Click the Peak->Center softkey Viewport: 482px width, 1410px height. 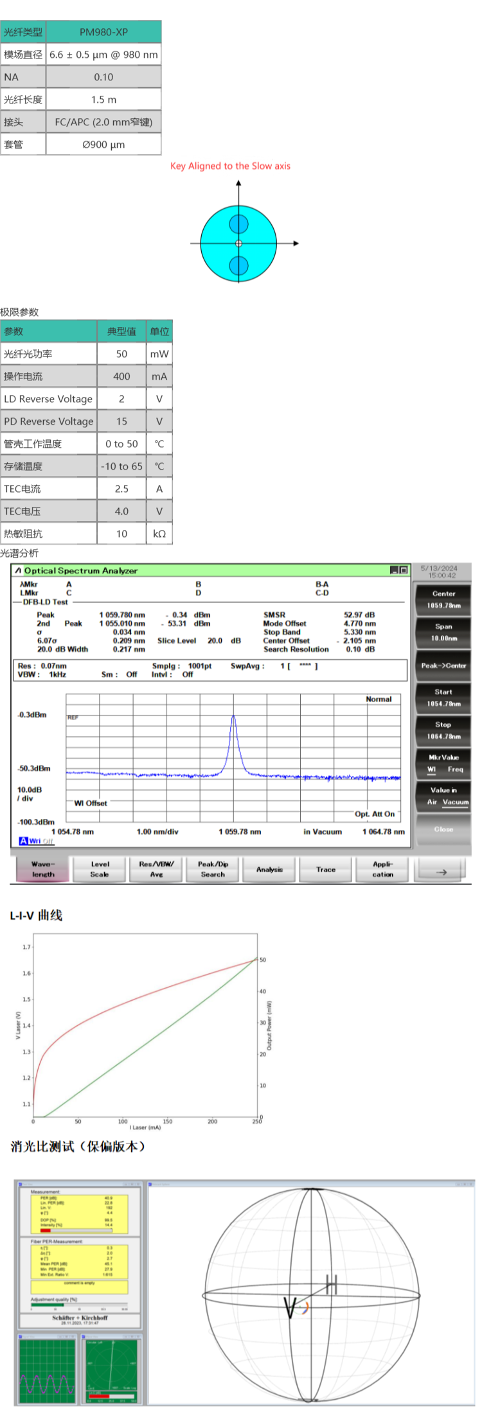(x=443, y=665)
